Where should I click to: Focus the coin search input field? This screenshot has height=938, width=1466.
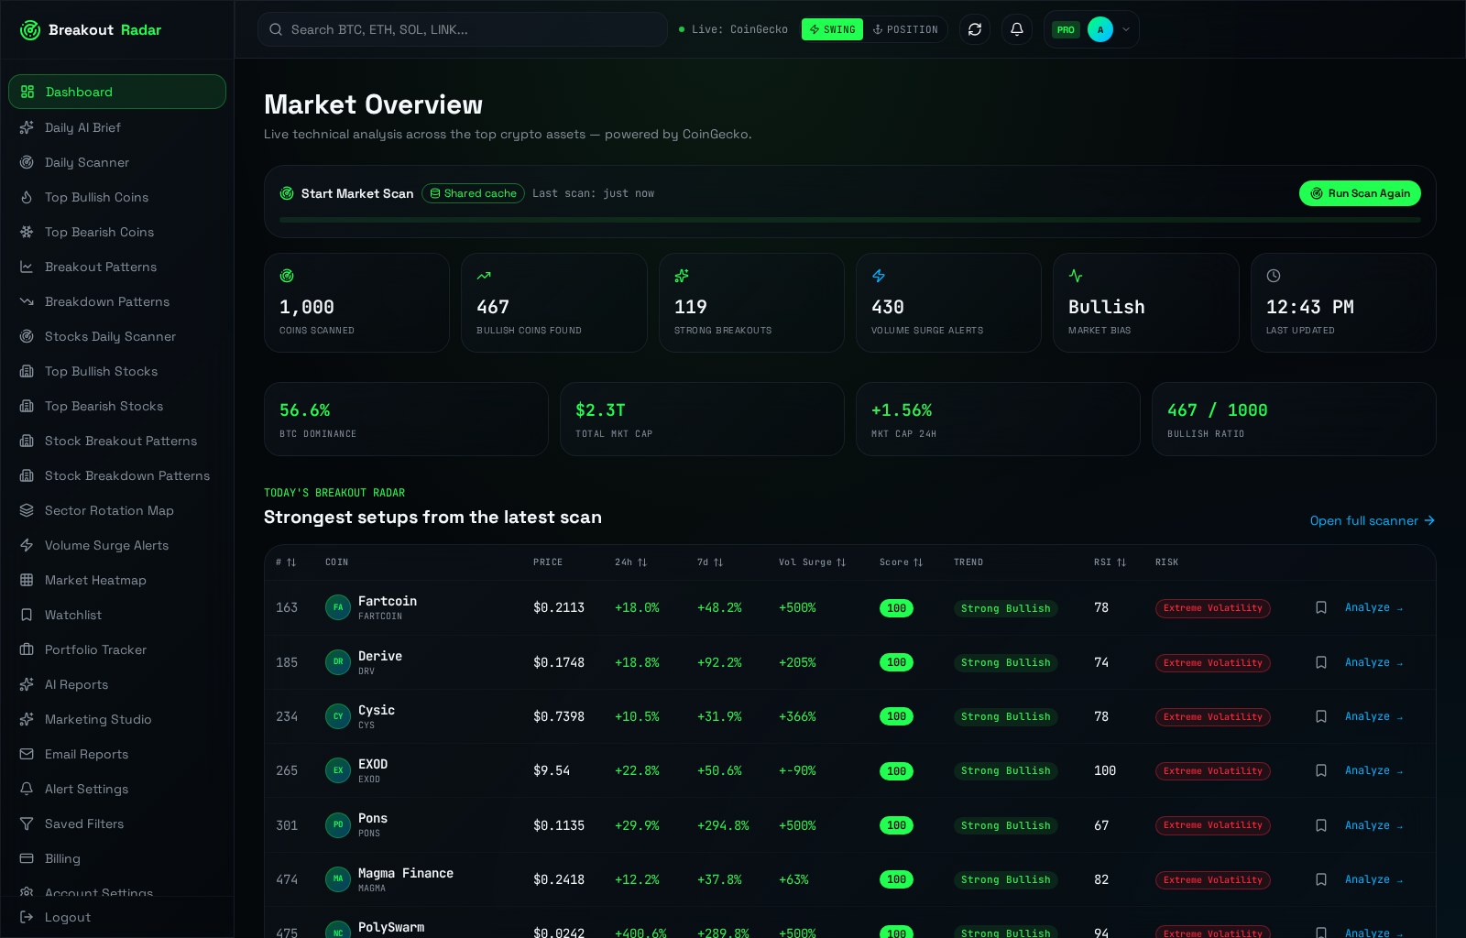[463, 29]
